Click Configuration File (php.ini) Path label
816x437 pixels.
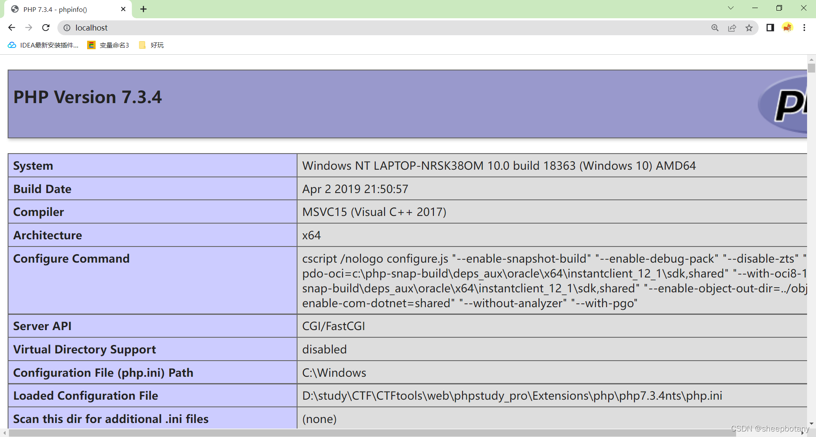coord(103,373)
